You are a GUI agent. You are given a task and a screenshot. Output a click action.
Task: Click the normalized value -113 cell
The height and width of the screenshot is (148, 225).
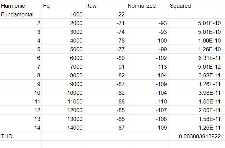click(x=147, y=67)
